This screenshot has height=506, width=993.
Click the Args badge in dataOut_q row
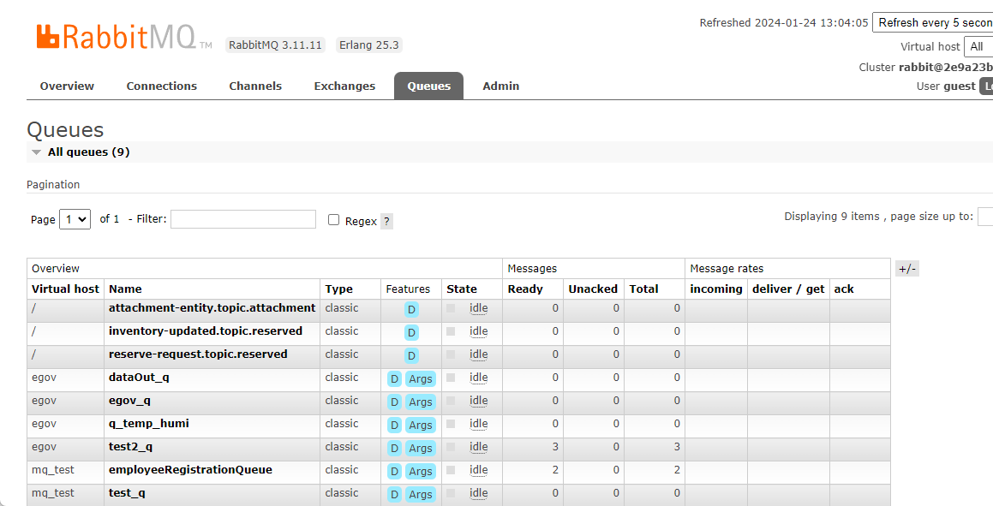pyautogui.click(x=420, y=378)
